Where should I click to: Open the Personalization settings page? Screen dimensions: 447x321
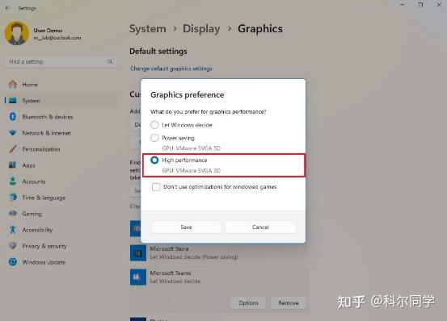pyautogui.click(x=61, y=149)
